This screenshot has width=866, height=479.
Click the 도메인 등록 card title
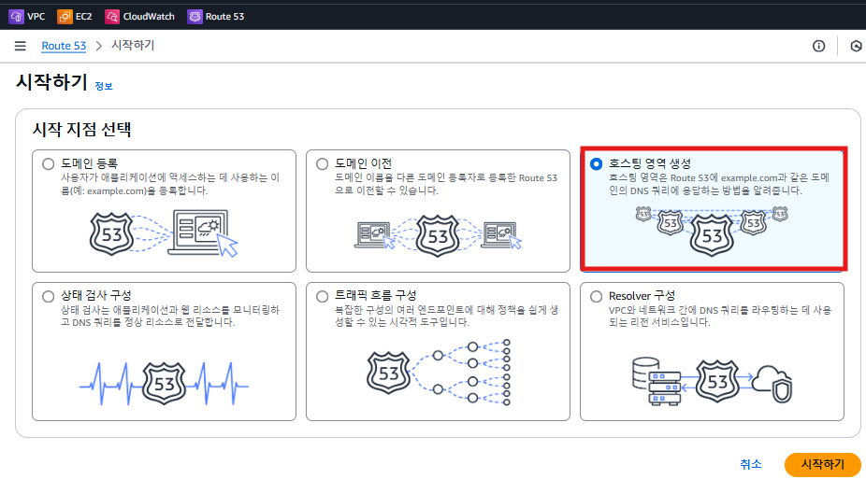click(89, 163)
